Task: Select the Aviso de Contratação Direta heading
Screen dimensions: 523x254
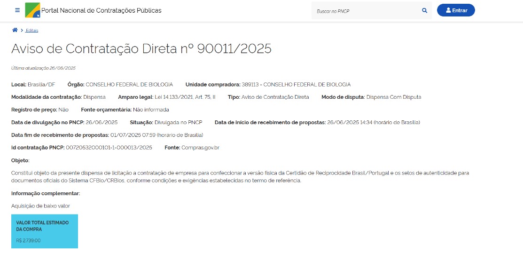Action: click(x=141, y=48)
